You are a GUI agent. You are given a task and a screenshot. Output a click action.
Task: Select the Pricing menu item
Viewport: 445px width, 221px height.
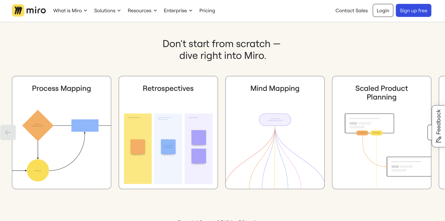[x=207, y=10]
